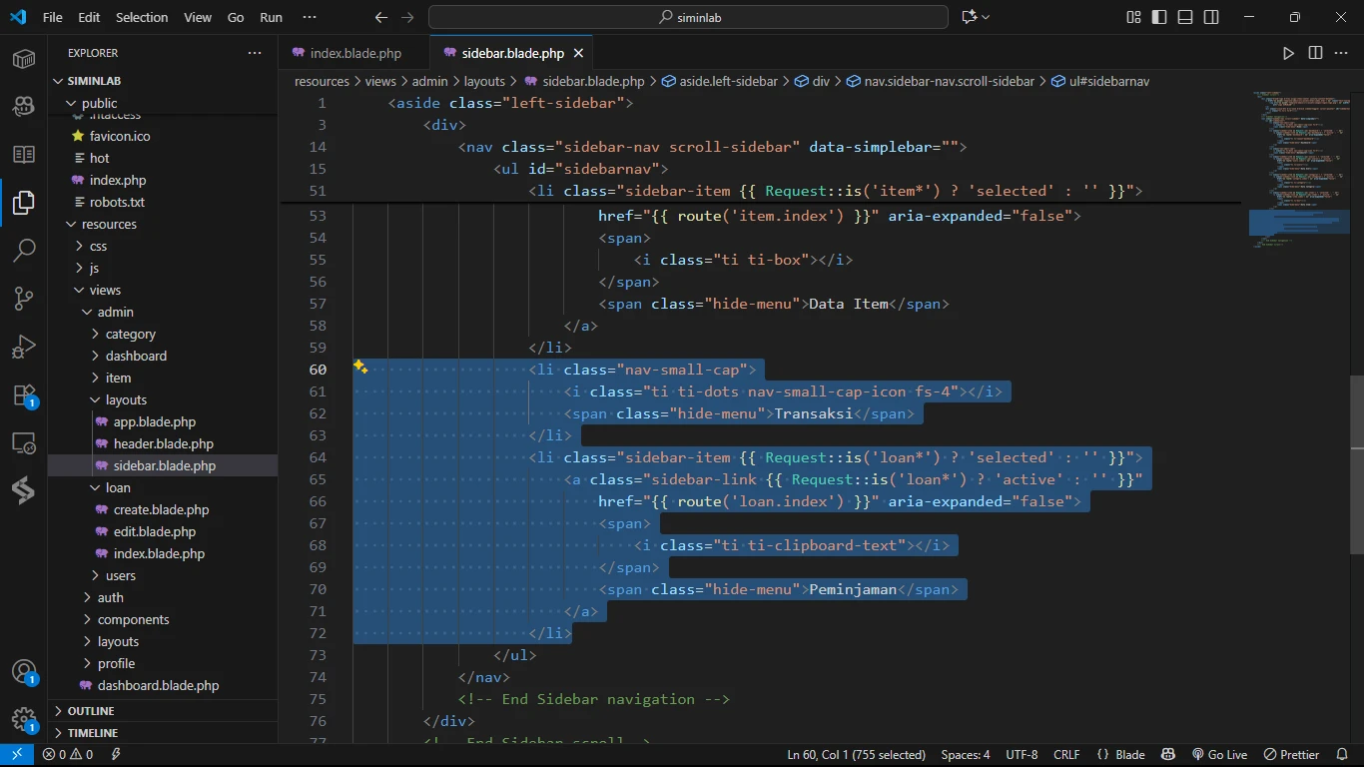Expand the category folder in explorer
This screenshot has width=1364, height=767.
coord(130,334)
